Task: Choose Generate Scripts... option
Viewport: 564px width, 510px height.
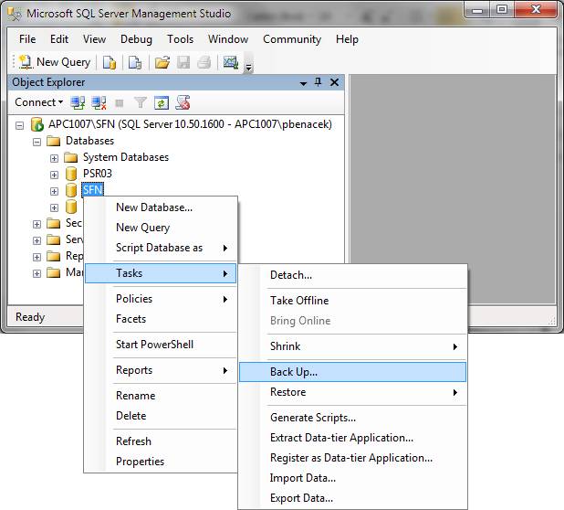Action: pyautogui.click(x=352, y=418)
